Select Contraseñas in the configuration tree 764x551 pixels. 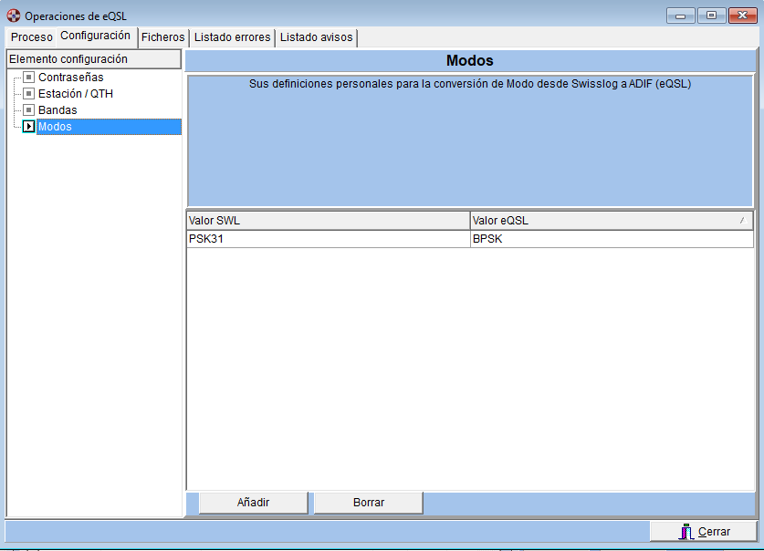tap(70, 78)
